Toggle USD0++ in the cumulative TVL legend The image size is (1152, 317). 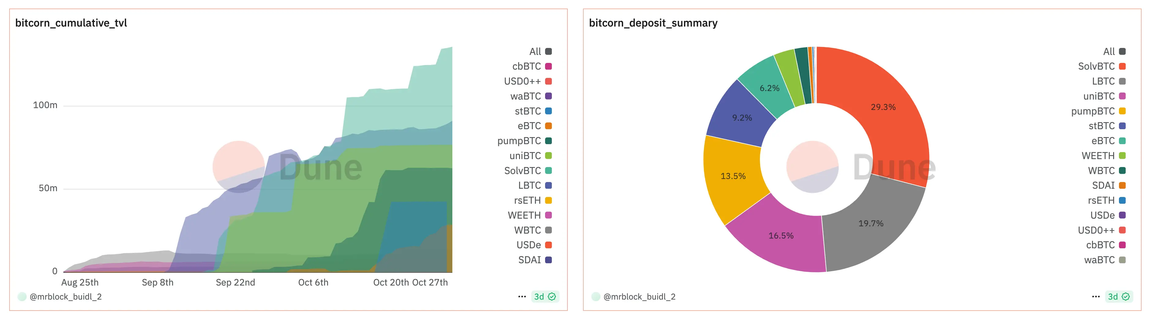(527, 81)
